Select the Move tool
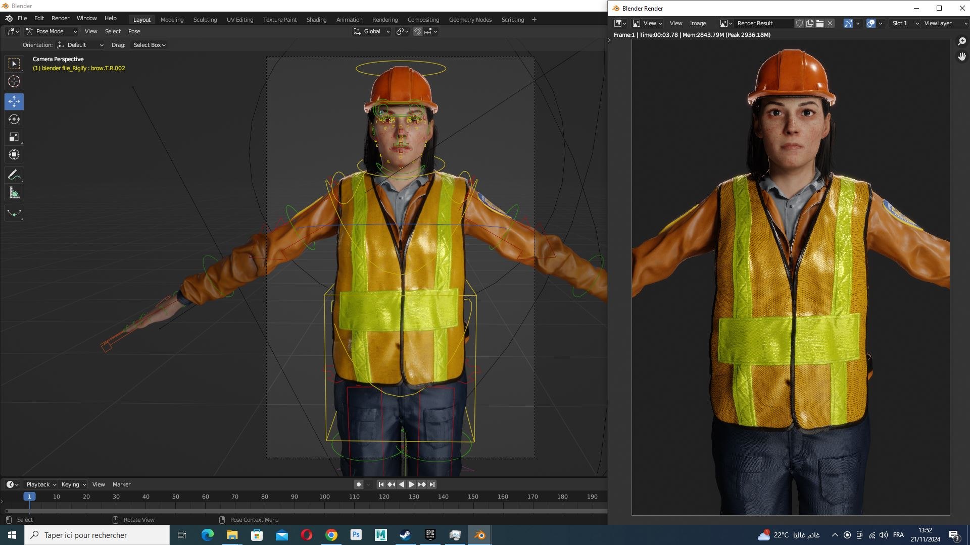Viewport: 970px width, 545px height. pos(14,101)
